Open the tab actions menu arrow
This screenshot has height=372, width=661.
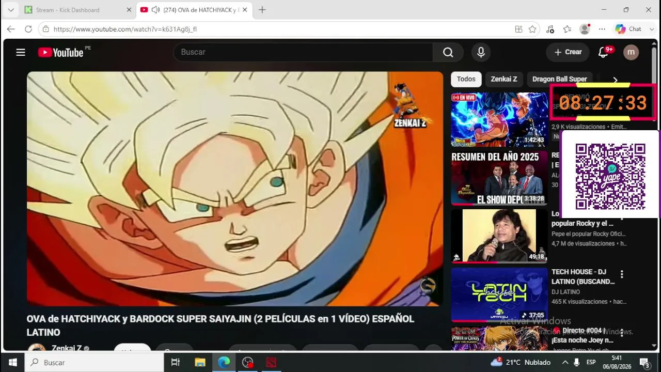[10, 10]
